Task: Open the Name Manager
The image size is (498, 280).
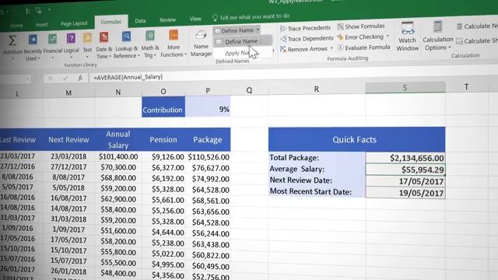Action: [201, 44]
